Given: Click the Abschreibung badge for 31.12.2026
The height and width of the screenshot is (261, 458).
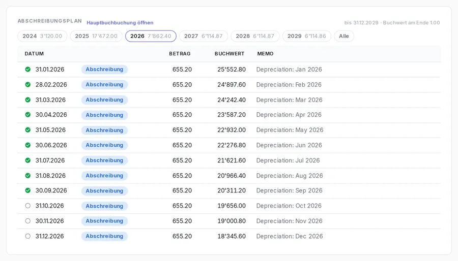Looking at the screenshot, I should coord(104,236).
